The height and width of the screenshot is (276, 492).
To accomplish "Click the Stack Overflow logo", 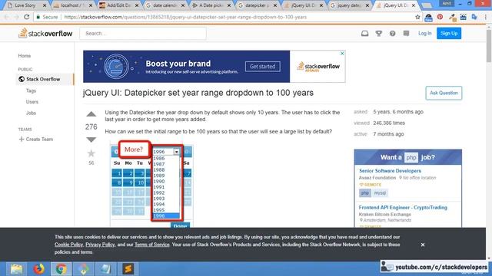I will coord(45,33).
